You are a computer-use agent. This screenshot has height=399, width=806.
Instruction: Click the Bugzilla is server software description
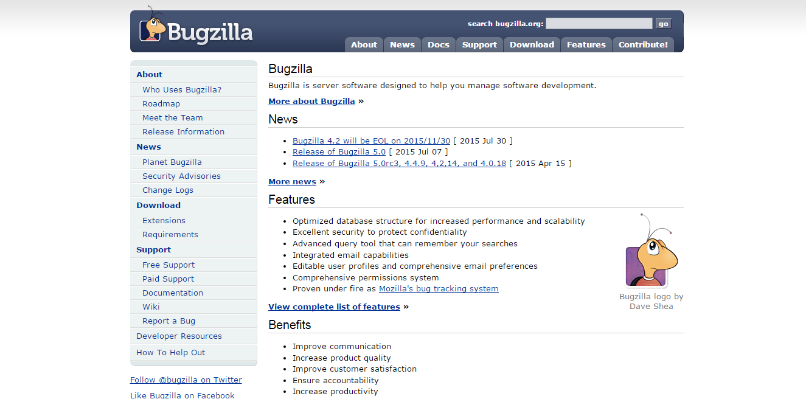coord(433,85)
